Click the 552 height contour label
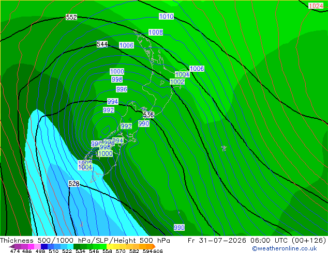 (x=71, y=17)
